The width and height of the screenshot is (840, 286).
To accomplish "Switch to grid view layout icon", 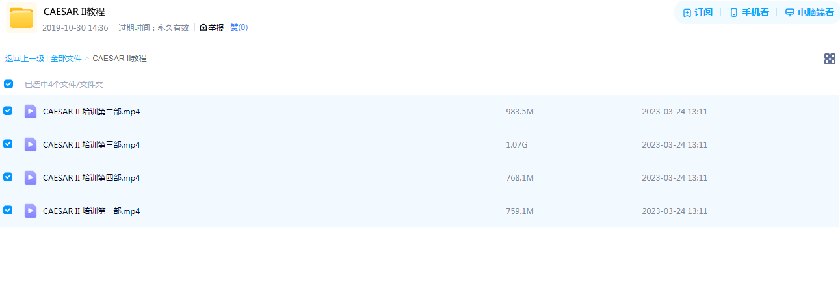I will tap(830, 59).
